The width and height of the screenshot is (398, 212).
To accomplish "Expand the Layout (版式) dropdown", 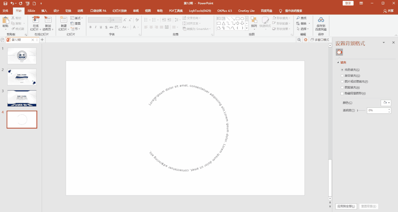I will point(77,18).
